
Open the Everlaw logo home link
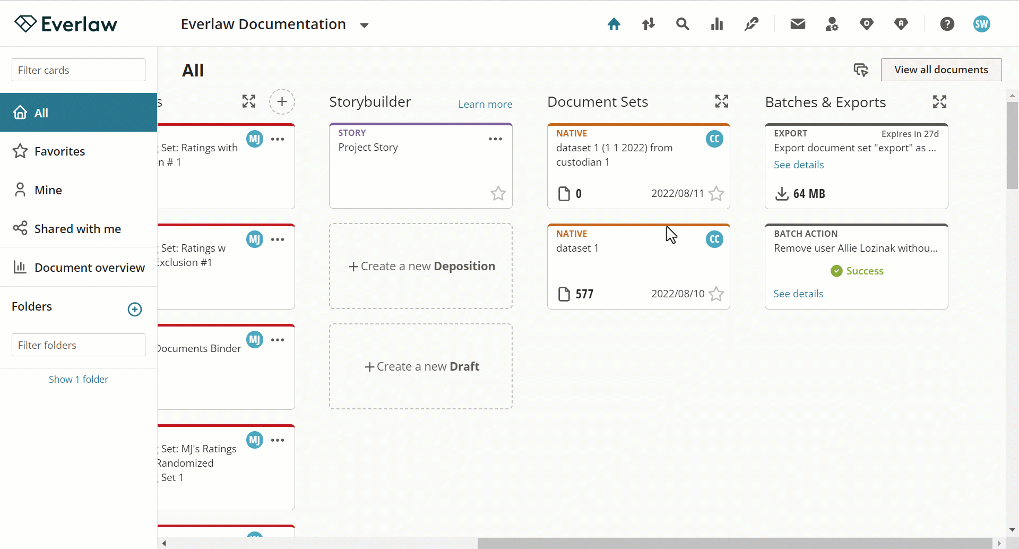65,24
